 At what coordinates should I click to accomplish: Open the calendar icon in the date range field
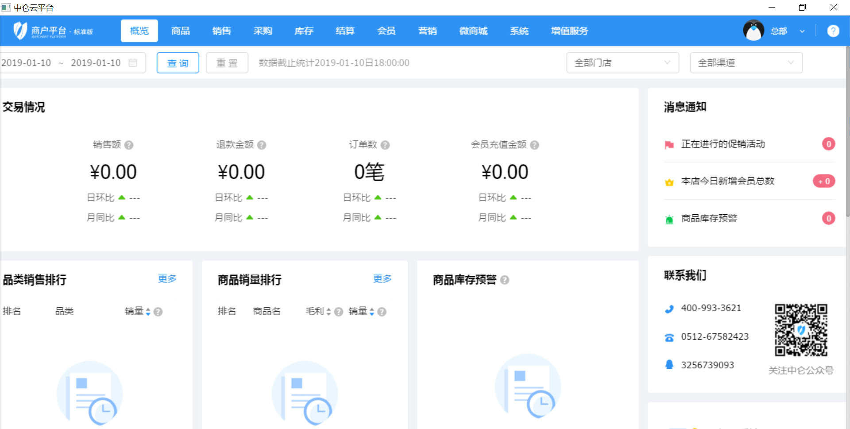coord(133,62)
